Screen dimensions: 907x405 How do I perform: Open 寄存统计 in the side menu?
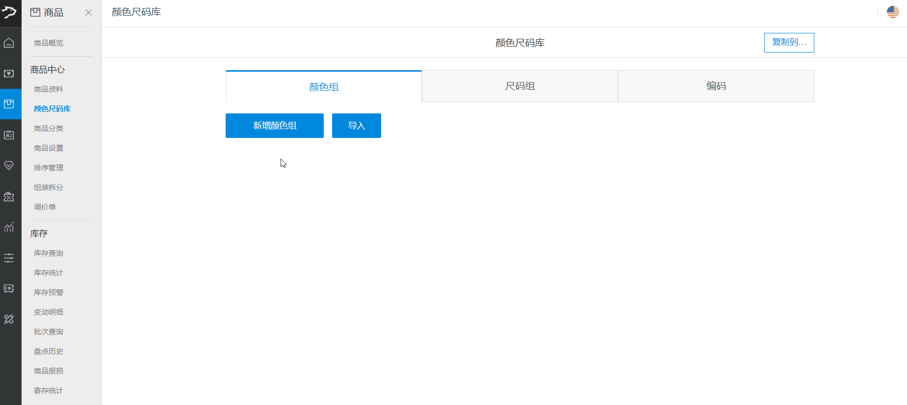[x=49, y=391]
